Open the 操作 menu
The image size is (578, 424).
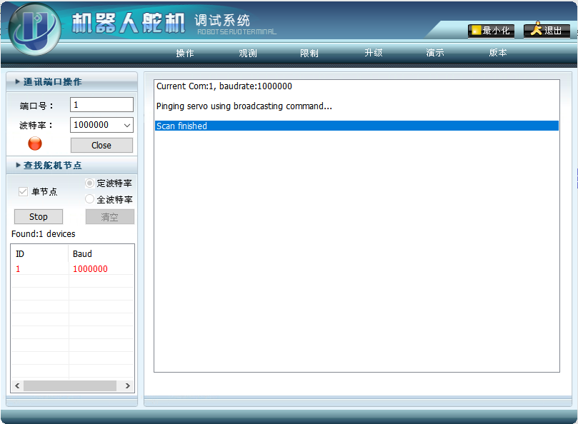coord(184,53)
